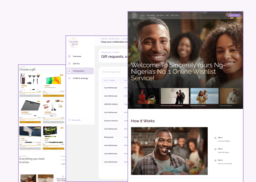
Task: Click the Step 2 label text
Action: point(220,149)
